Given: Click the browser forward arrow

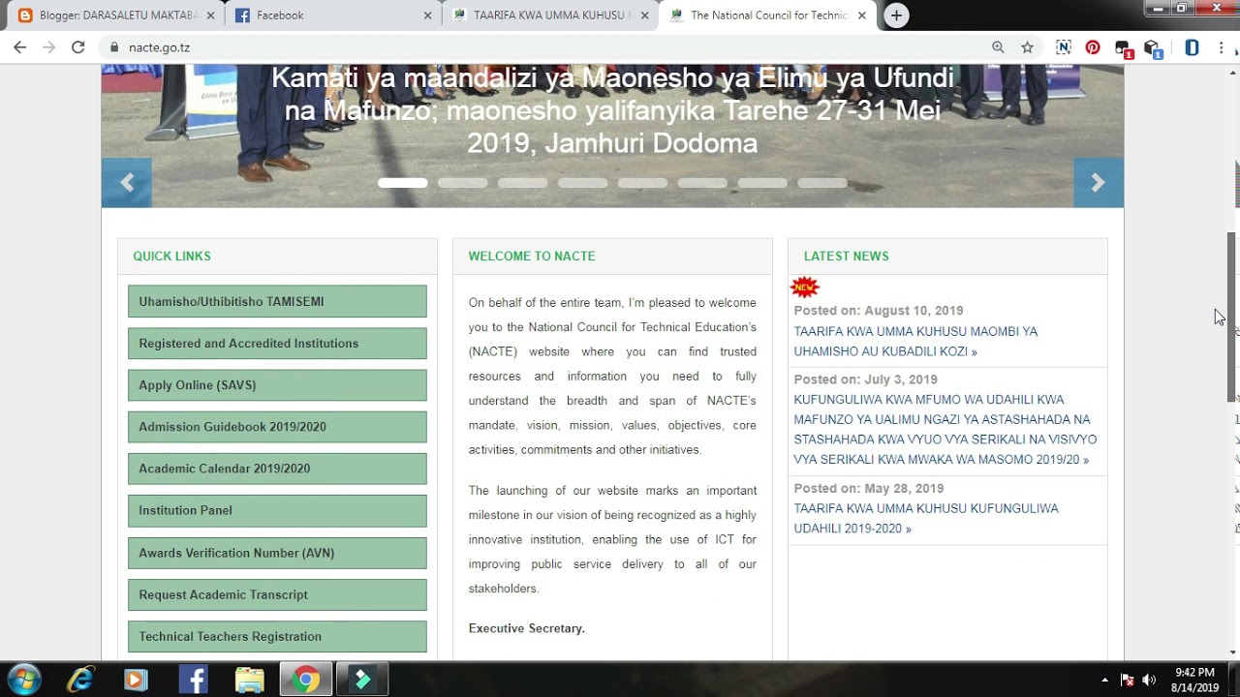Looking at the screenshot, I should (48, 46).
